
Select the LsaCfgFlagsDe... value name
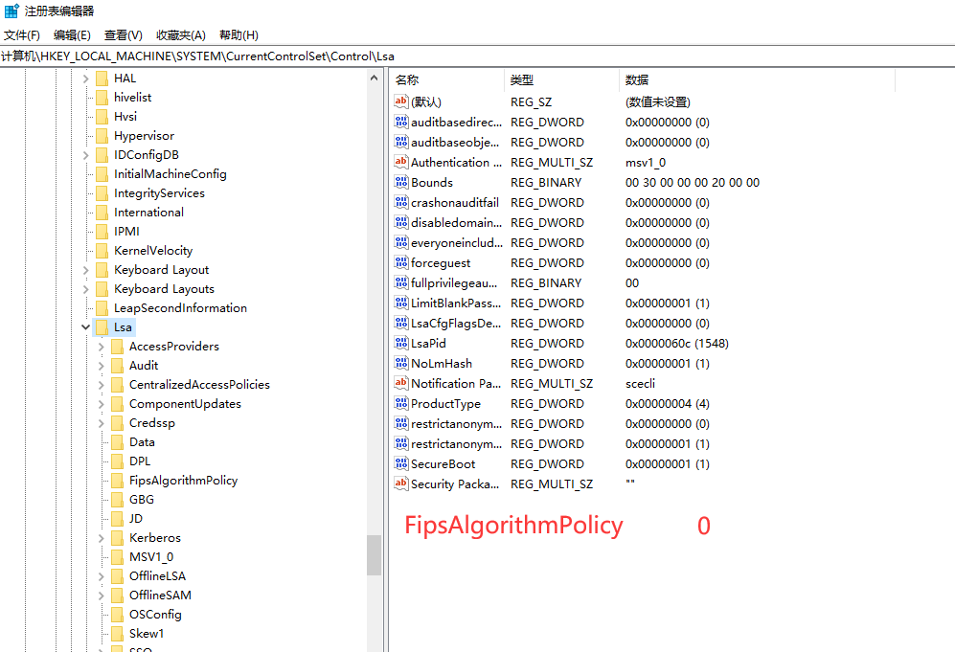456,323
